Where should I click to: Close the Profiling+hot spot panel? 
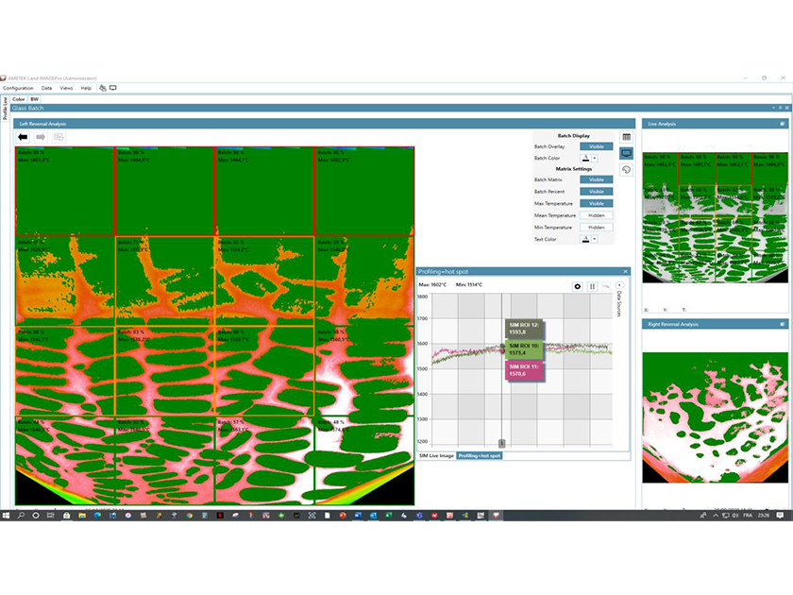(624, 272)
